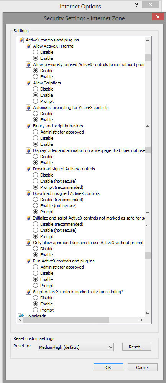Image resolution: width=166 pixels, height=383 pixels.
Task: Confirm settings with the OK button
Action: (108, 367)
